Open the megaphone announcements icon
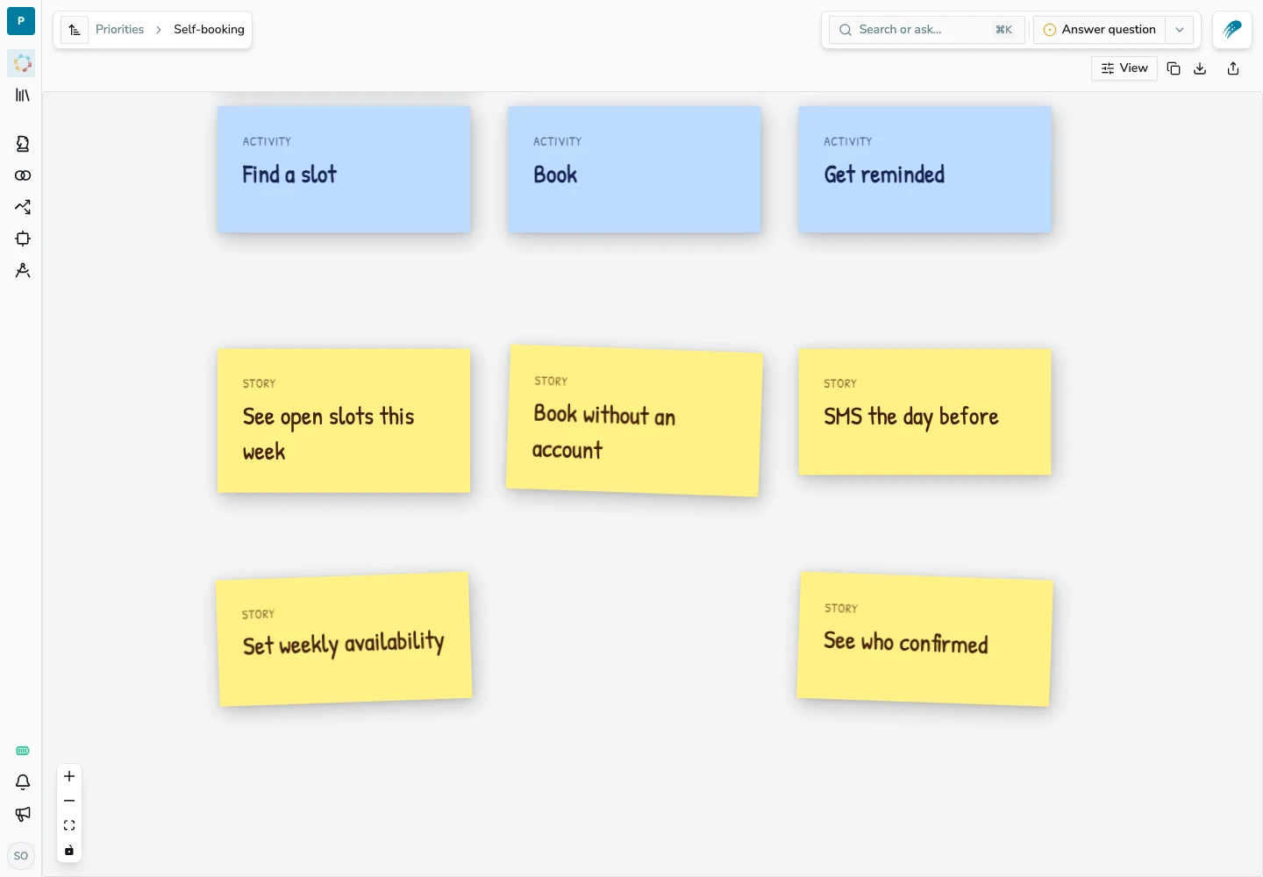 [23, 814]
